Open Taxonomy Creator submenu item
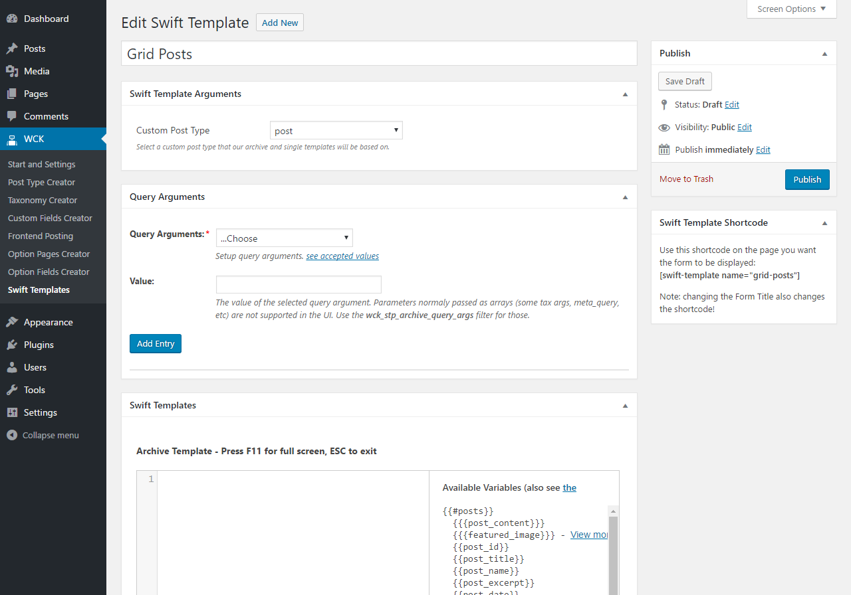 click(x=43, y=200)
